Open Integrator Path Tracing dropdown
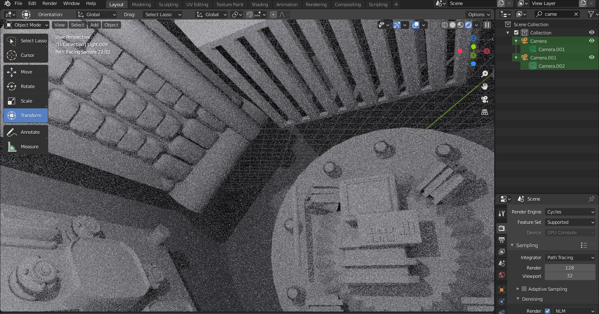The width and height of the screenshot is (599, 314). 570,258
